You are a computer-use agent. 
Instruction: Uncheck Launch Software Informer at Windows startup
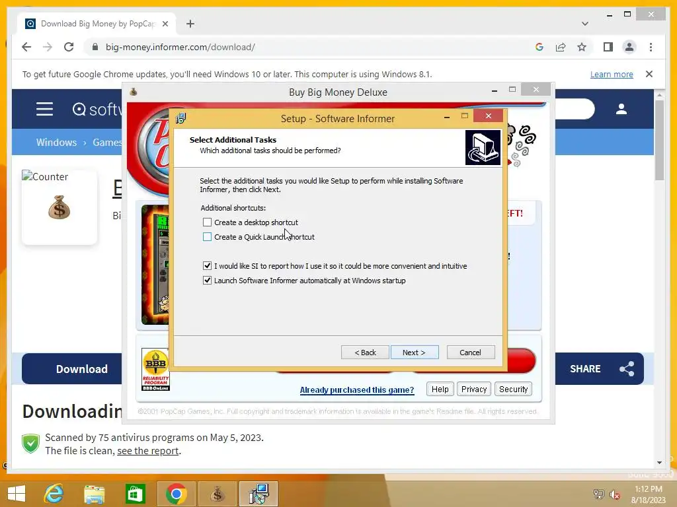pyautogui.click(x=207, y=281)
